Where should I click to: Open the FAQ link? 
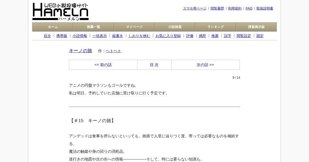coord(249,8)
